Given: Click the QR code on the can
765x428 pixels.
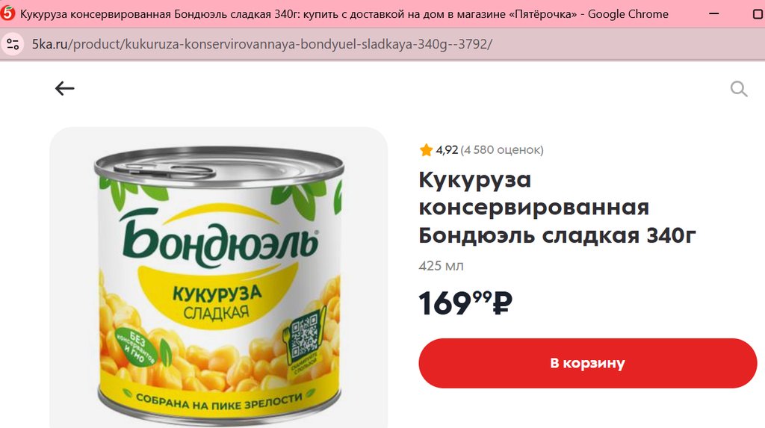Looking at the screenshot, I should tap(305, 337).
